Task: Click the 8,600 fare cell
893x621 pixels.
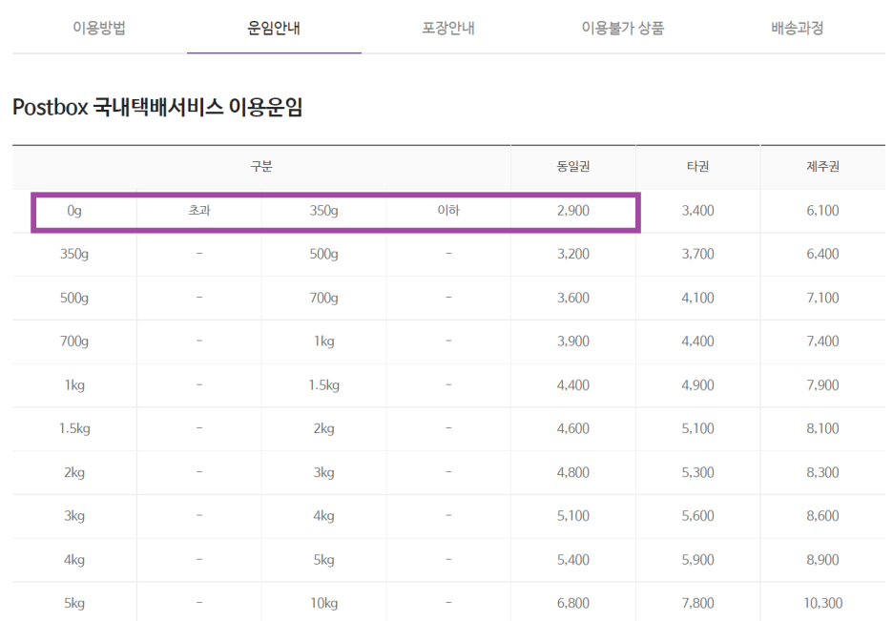Action: (x=822, y=516)
